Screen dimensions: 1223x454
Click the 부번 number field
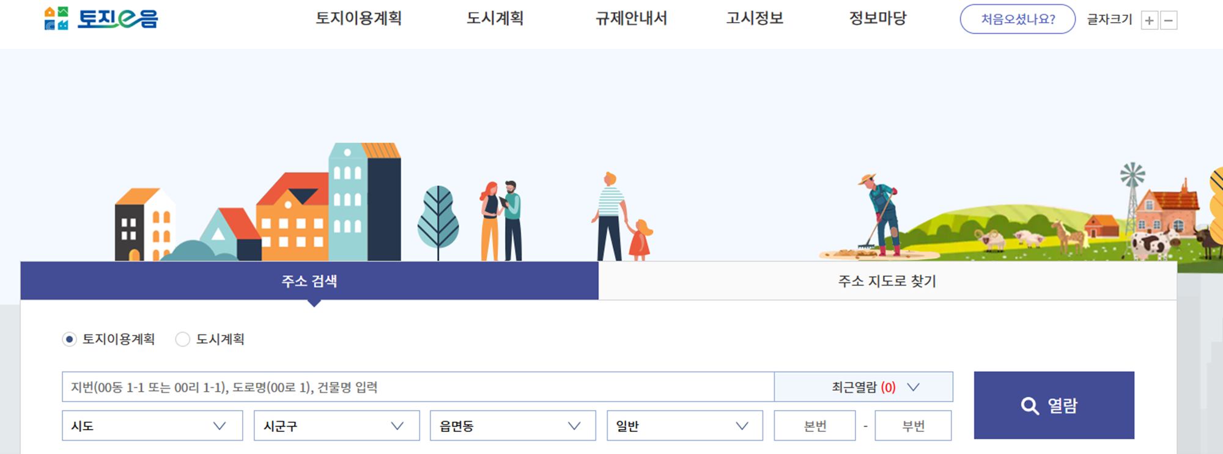913,425
